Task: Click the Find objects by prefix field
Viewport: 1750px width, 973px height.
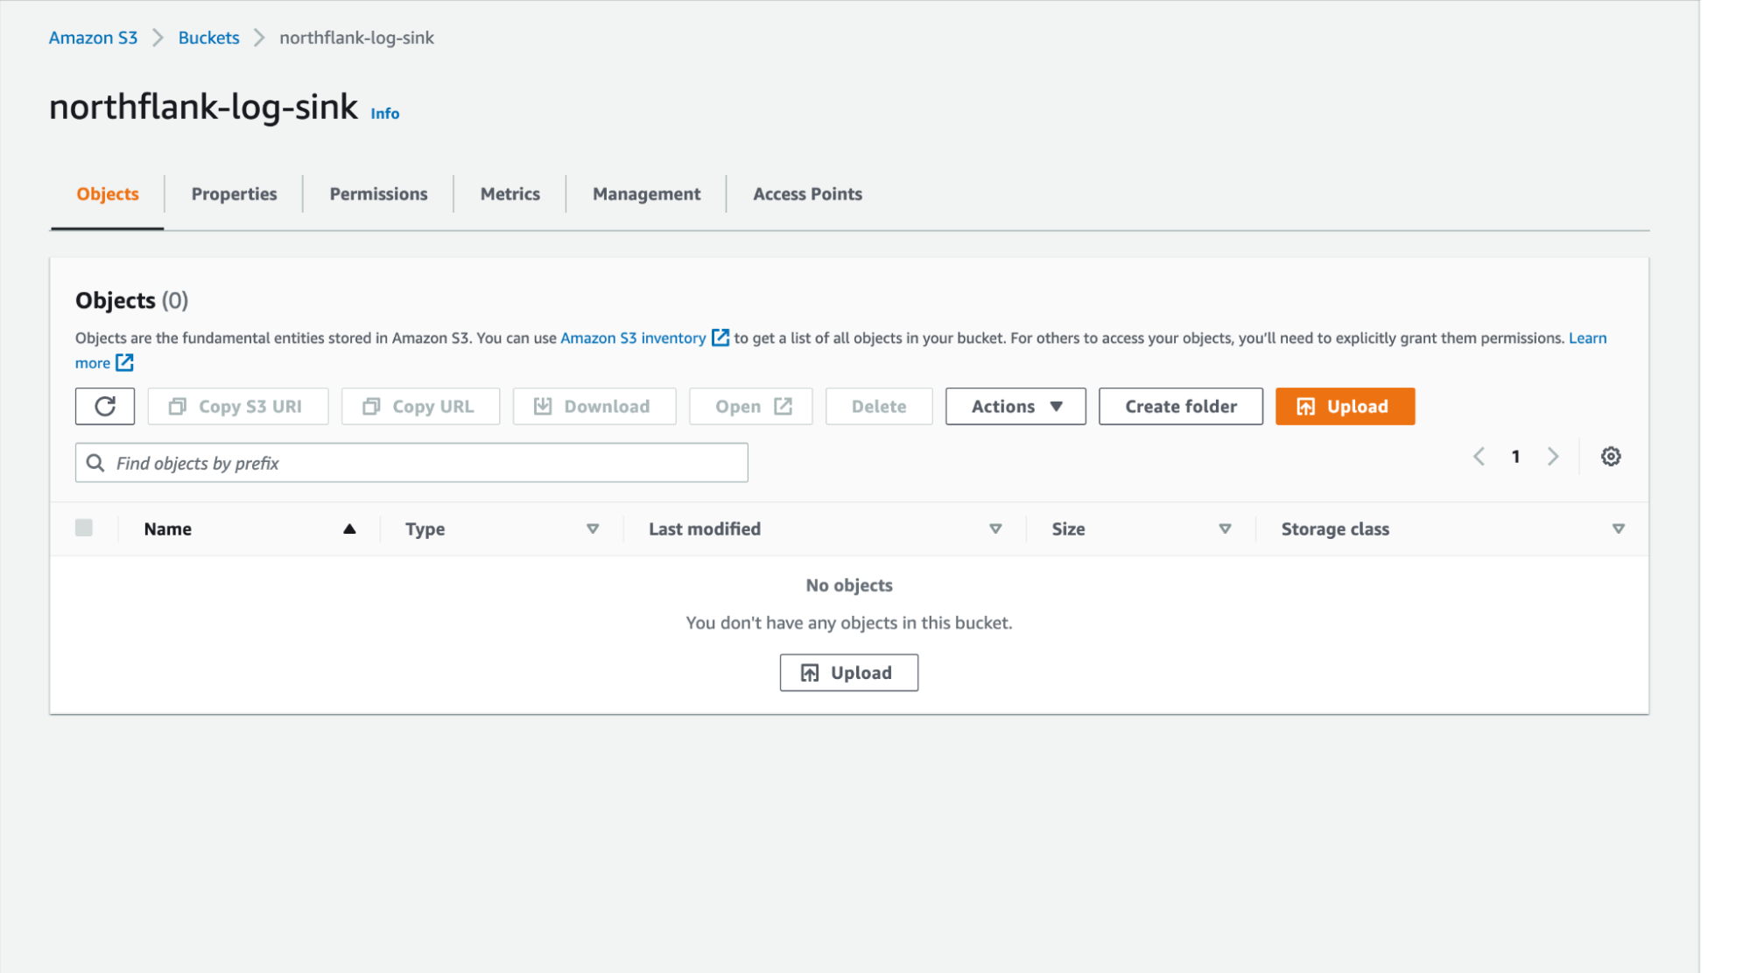Action: [411, 462]
